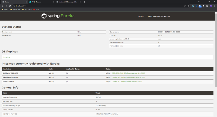
Task: Click the 392mb memory value
Action: 98,97
